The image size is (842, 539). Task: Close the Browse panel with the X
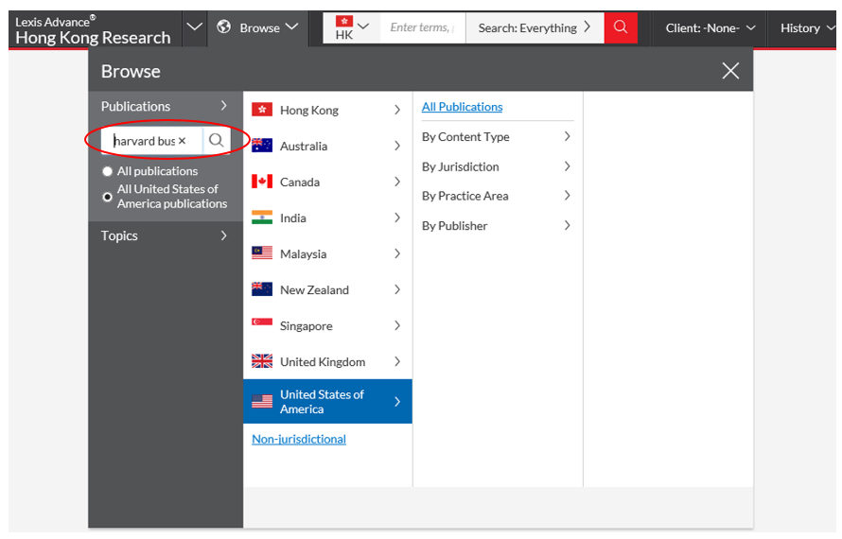[x=730, y=70]
